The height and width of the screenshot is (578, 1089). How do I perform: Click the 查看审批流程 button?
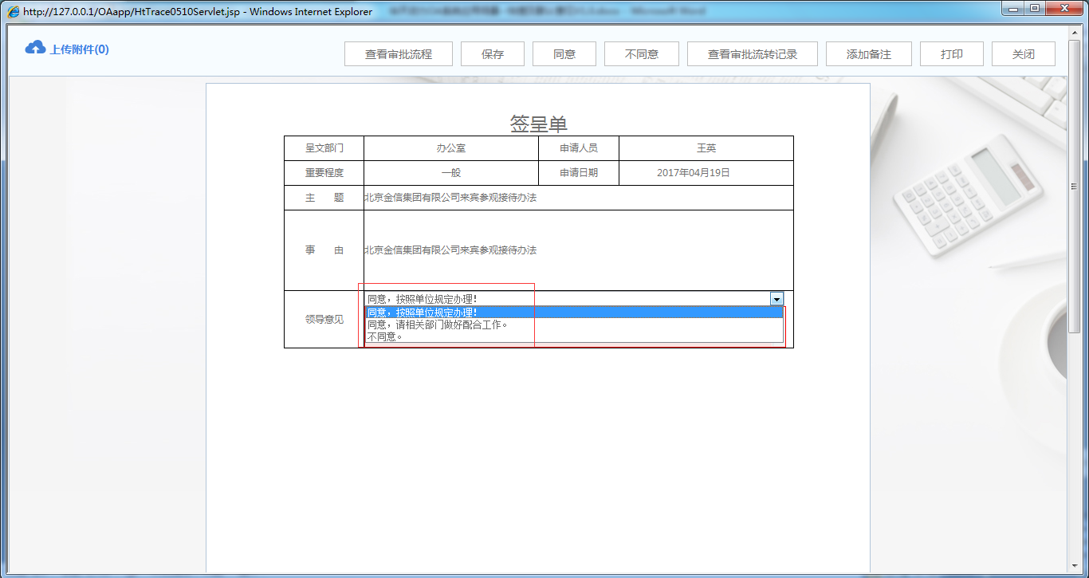point(398,53)
